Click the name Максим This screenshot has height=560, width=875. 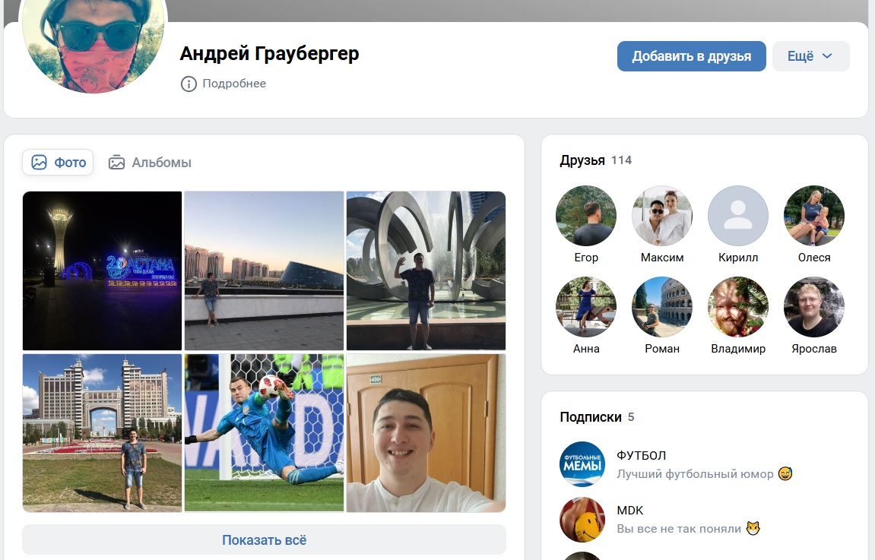point(662,258)
